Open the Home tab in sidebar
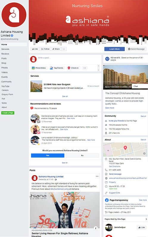The image size is (148, 237). [14, 44]
